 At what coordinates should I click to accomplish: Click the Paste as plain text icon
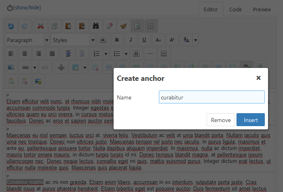82,26
